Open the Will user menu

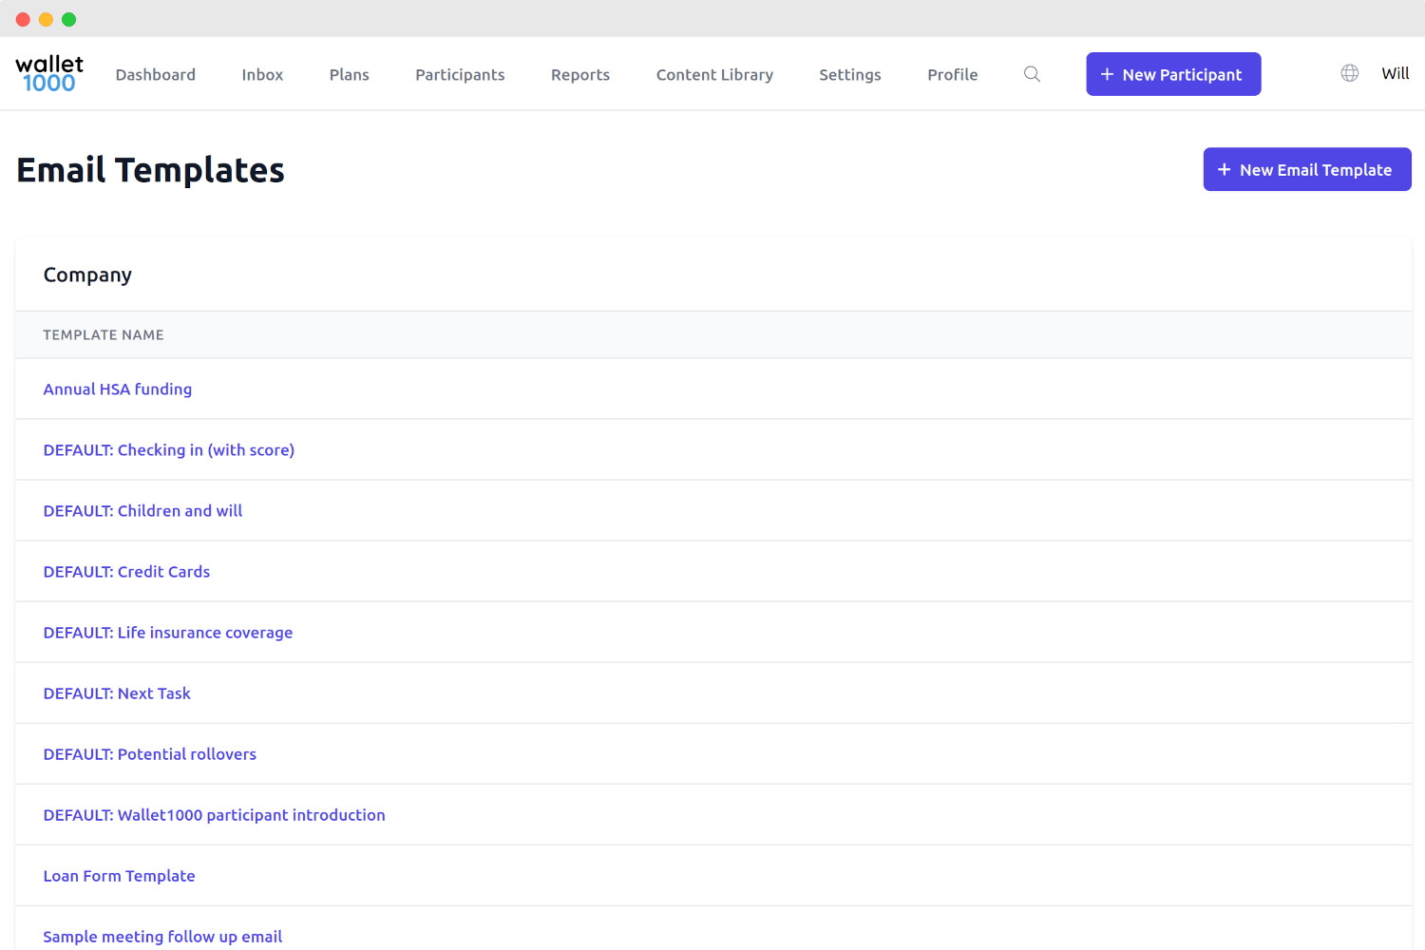click(x=1395, y=73)
